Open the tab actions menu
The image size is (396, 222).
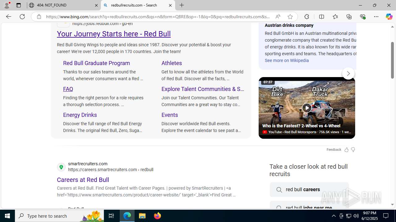[x=18, y=5]
